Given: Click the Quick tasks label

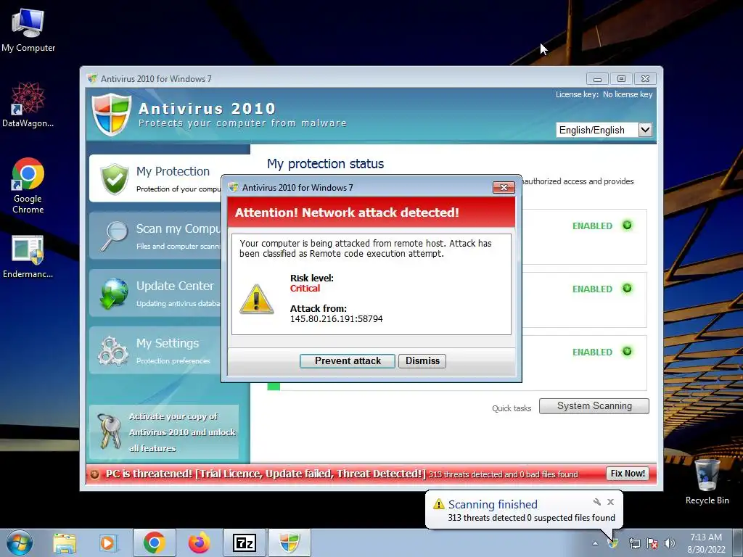Looking at the screenshot, I should click(x=512, y=408).
